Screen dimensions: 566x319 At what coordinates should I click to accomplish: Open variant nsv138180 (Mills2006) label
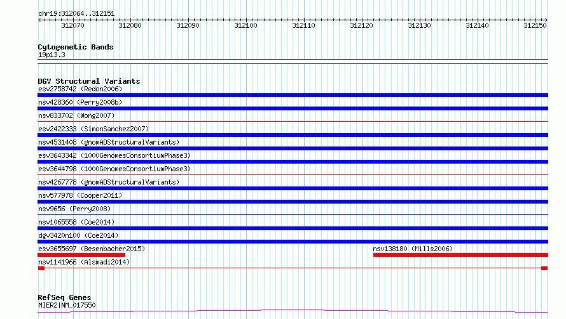413,249
